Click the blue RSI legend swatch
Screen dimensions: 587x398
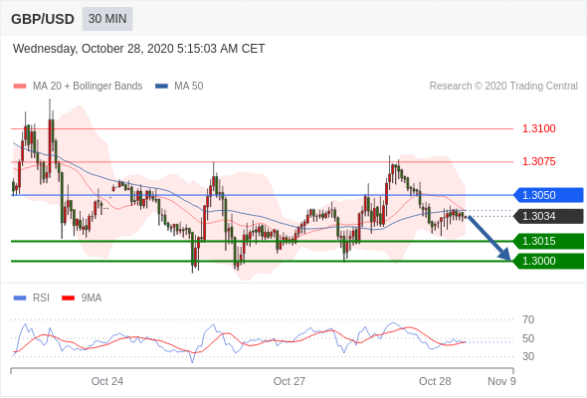coord(20,298)
